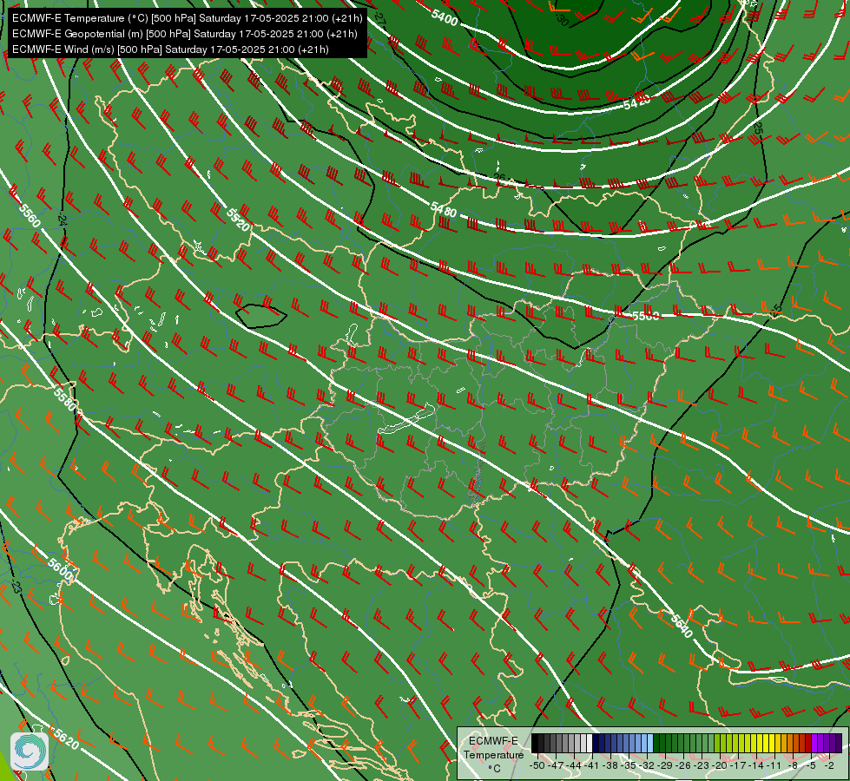Click the -50 value in the legend
Viewport: 850px width, 781px height.
537,766
